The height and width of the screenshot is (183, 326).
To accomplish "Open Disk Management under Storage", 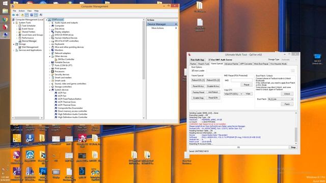I will click(30, 47).
